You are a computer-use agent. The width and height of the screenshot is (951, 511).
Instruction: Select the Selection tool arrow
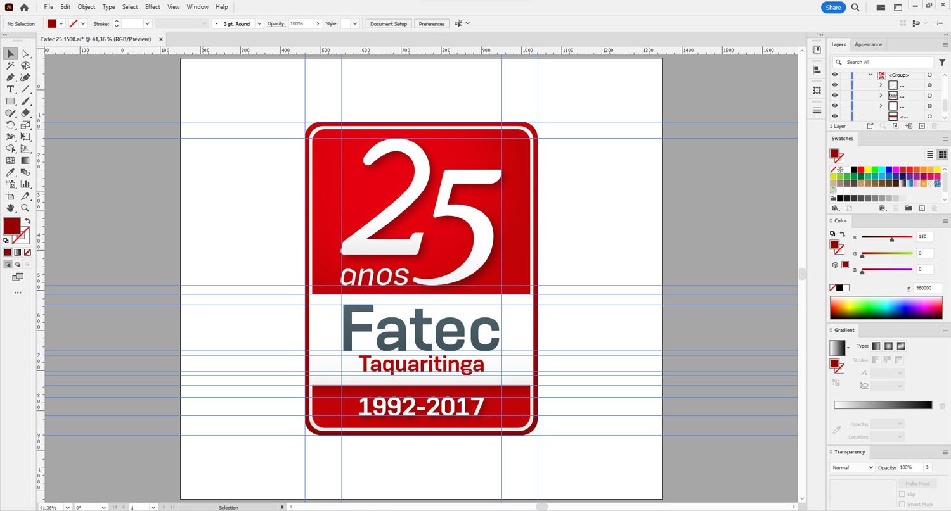[10, 54]
